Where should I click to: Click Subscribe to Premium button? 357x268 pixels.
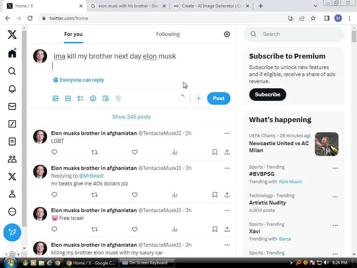tap(267, 95)
